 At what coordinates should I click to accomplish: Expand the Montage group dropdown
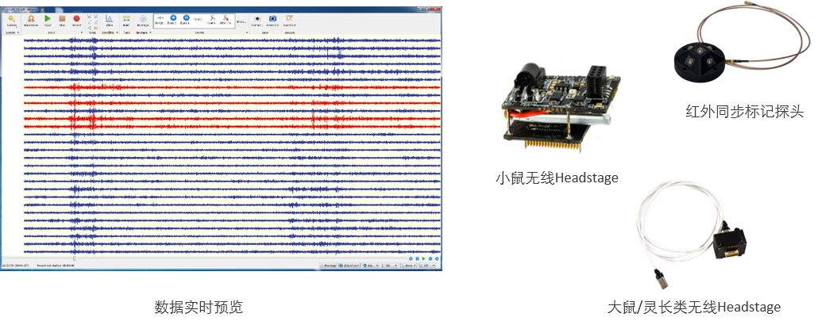coord(149,32)
